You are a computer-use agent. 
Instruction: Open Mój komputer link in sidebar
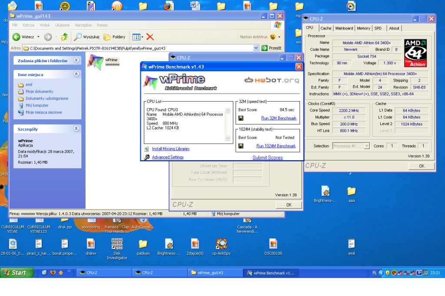[37, 105]
